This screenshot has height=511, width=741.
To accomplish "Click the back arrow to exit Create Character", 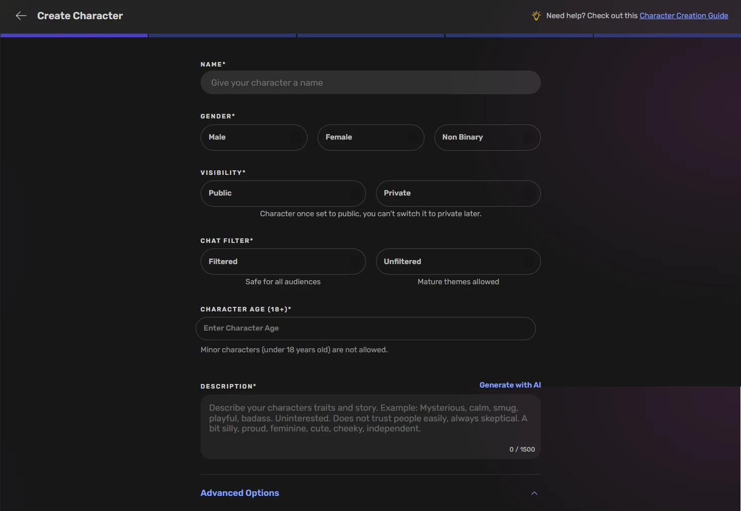I will click(x=21, y=16).
